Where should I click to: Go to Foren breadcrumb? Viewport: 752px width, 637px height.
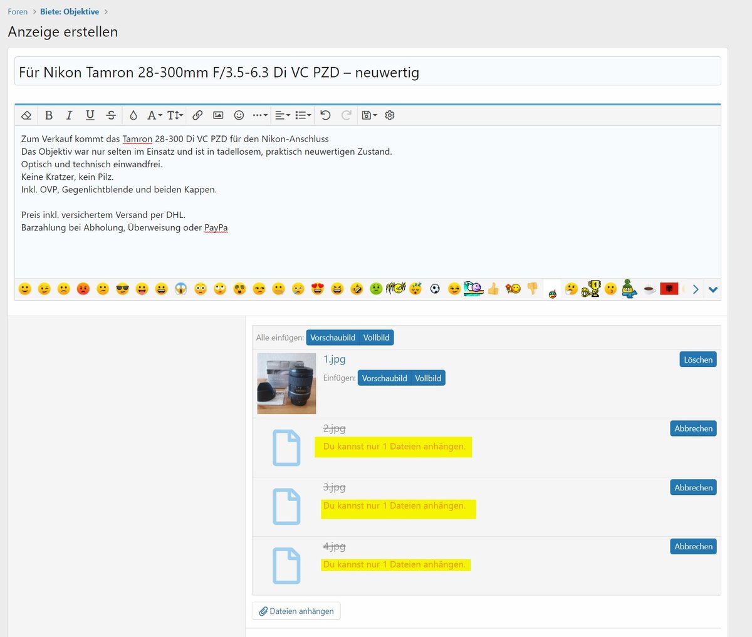(18, 12)
